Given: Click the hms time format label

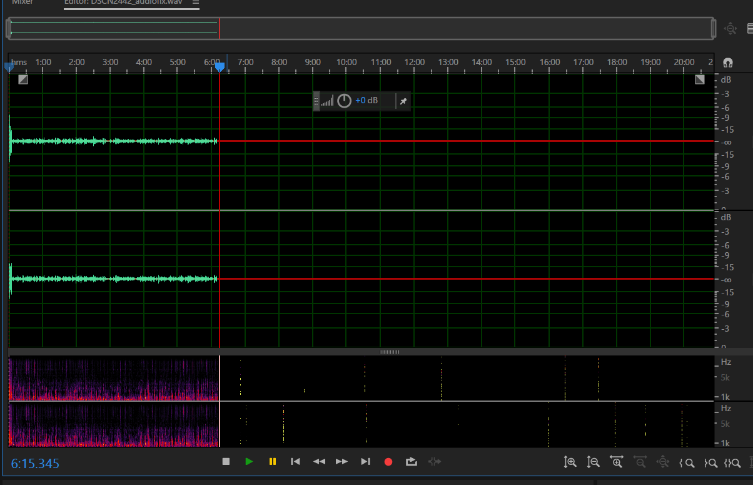Looking at the screenshot, I should tap(19, 62).
